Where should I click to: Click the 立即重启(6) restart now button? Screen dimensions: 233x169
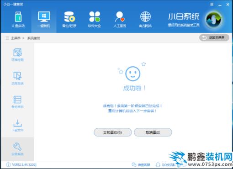[112, 132]
